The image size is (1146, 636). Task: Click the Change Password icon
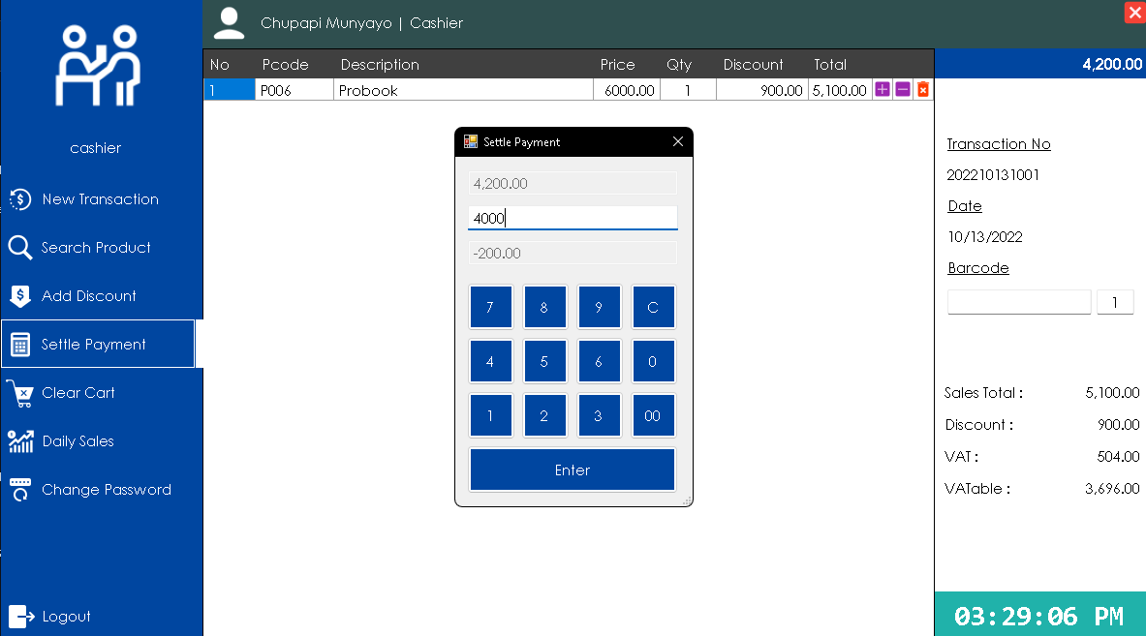[20, 489]
